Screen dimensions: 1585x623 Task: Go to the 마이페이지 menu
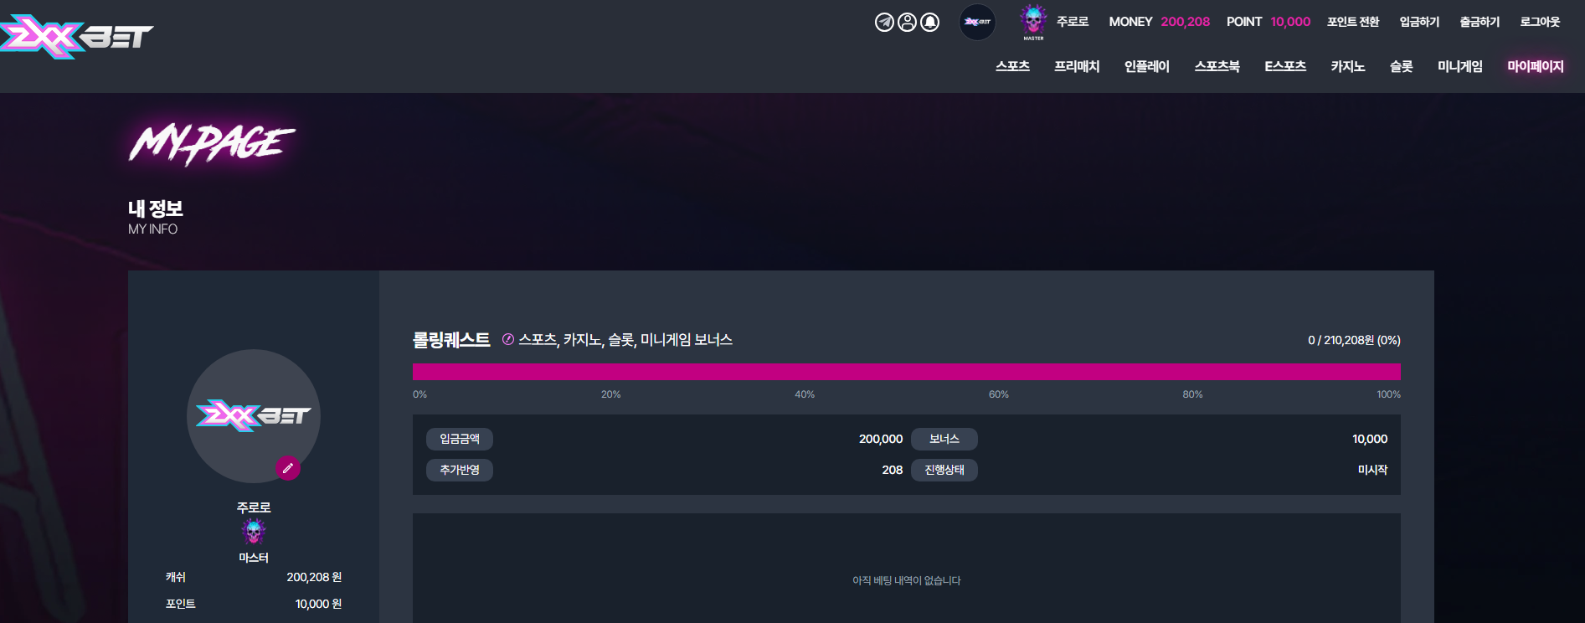[1536, 66]
